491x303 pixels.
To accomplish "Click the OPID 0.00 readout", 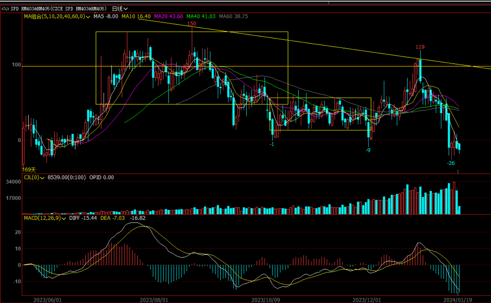I will (101, 177).
